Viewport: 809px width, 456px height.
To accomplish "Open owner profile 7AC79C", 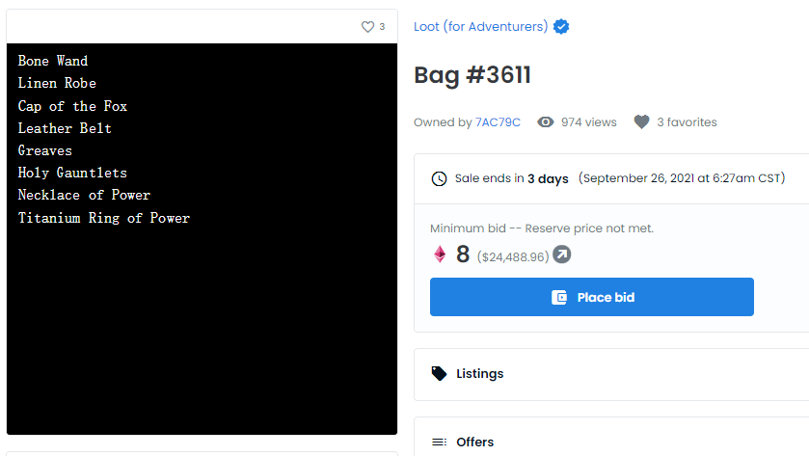I will pos(498,122).
